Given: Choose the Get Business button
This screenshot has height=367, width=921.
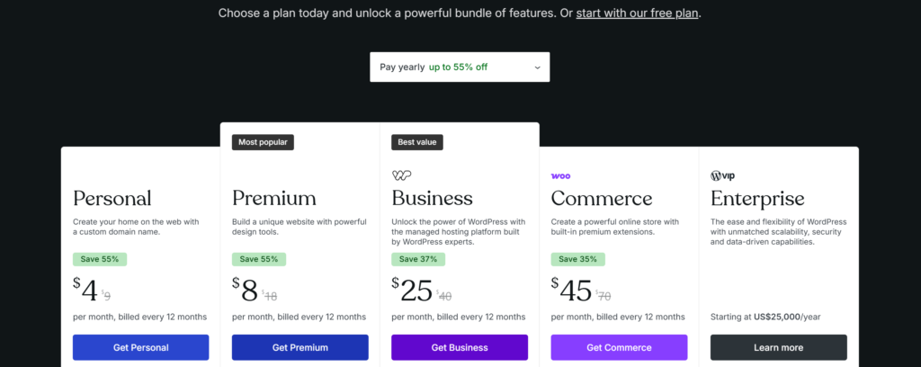Looking at the screenshot, I should click(x=460, y=347).
